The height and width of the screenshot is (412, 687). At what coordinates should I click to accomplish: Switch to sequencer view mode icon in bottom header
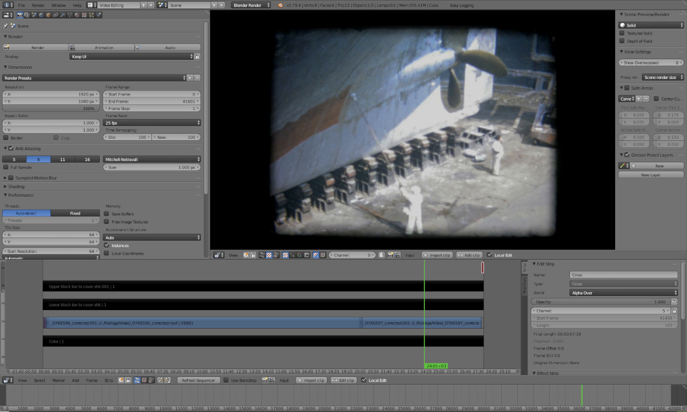pos(137,380)
